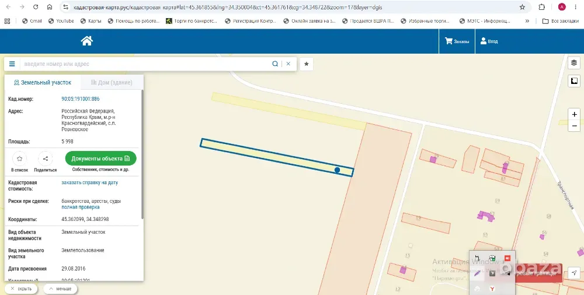Click the magnifier search icon
This screenshot has height=295, width=584.
pos(275,64)
